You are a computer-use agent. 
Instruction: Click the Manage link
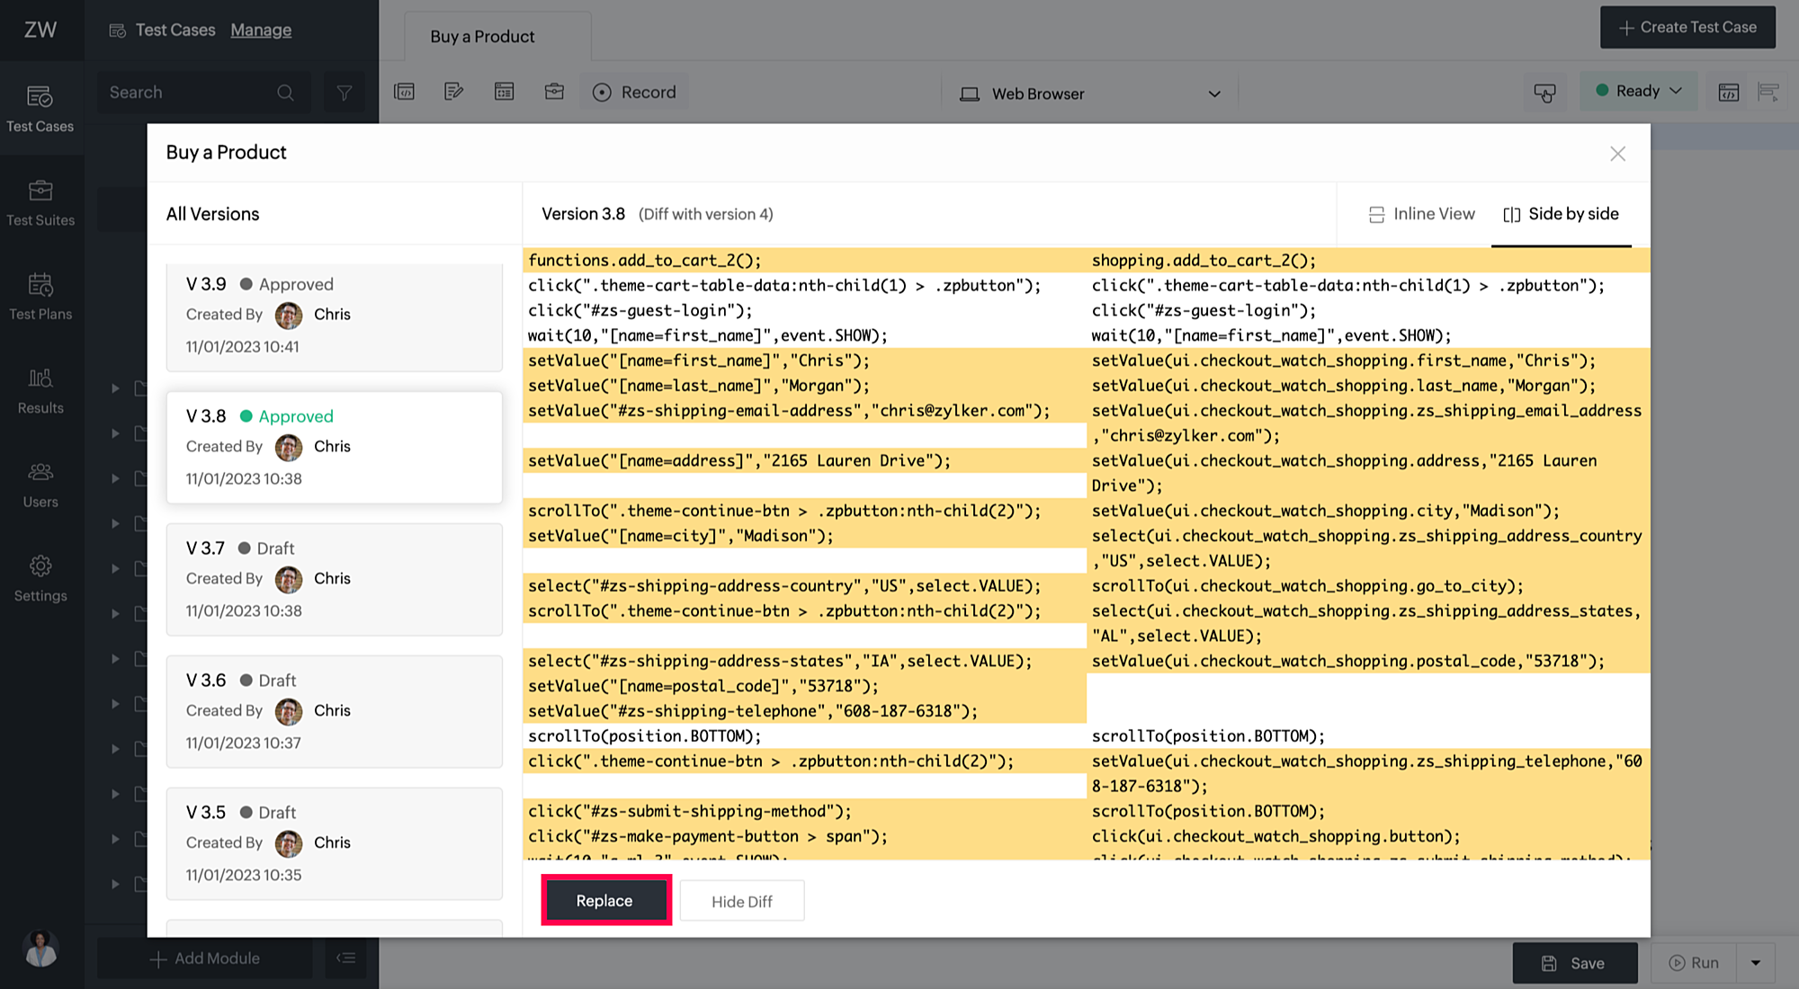pos(261,30)
